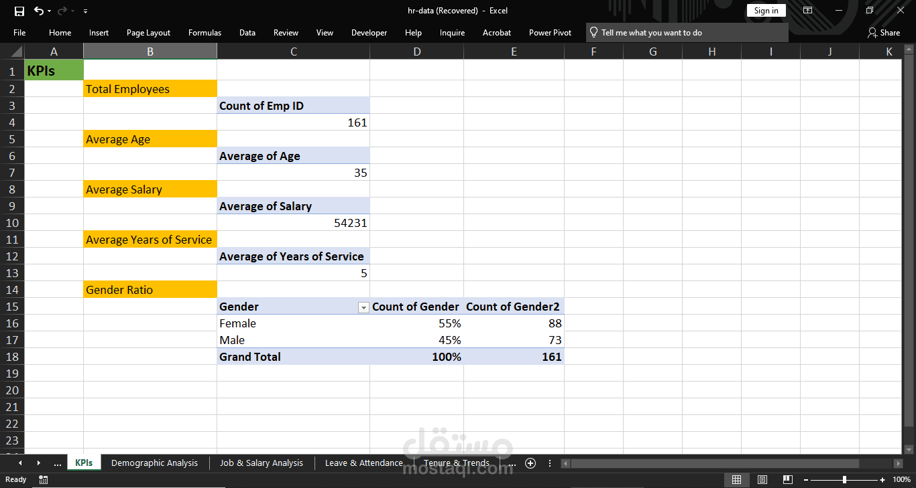Select the cell showing 54231 average salary
This screenshot has width=916, height=488.
point(294,223)
